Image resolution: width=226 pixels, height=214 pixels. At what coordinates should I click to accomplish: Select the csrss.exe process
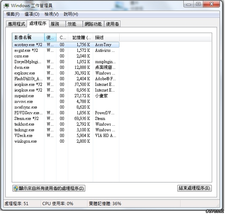[66, 56]
